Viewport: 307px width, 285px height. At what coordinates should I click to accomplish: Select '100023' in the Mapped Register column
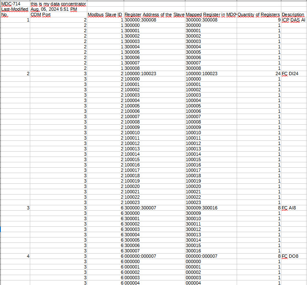211,202
